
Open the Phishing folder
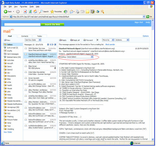(x=10, y=117)
